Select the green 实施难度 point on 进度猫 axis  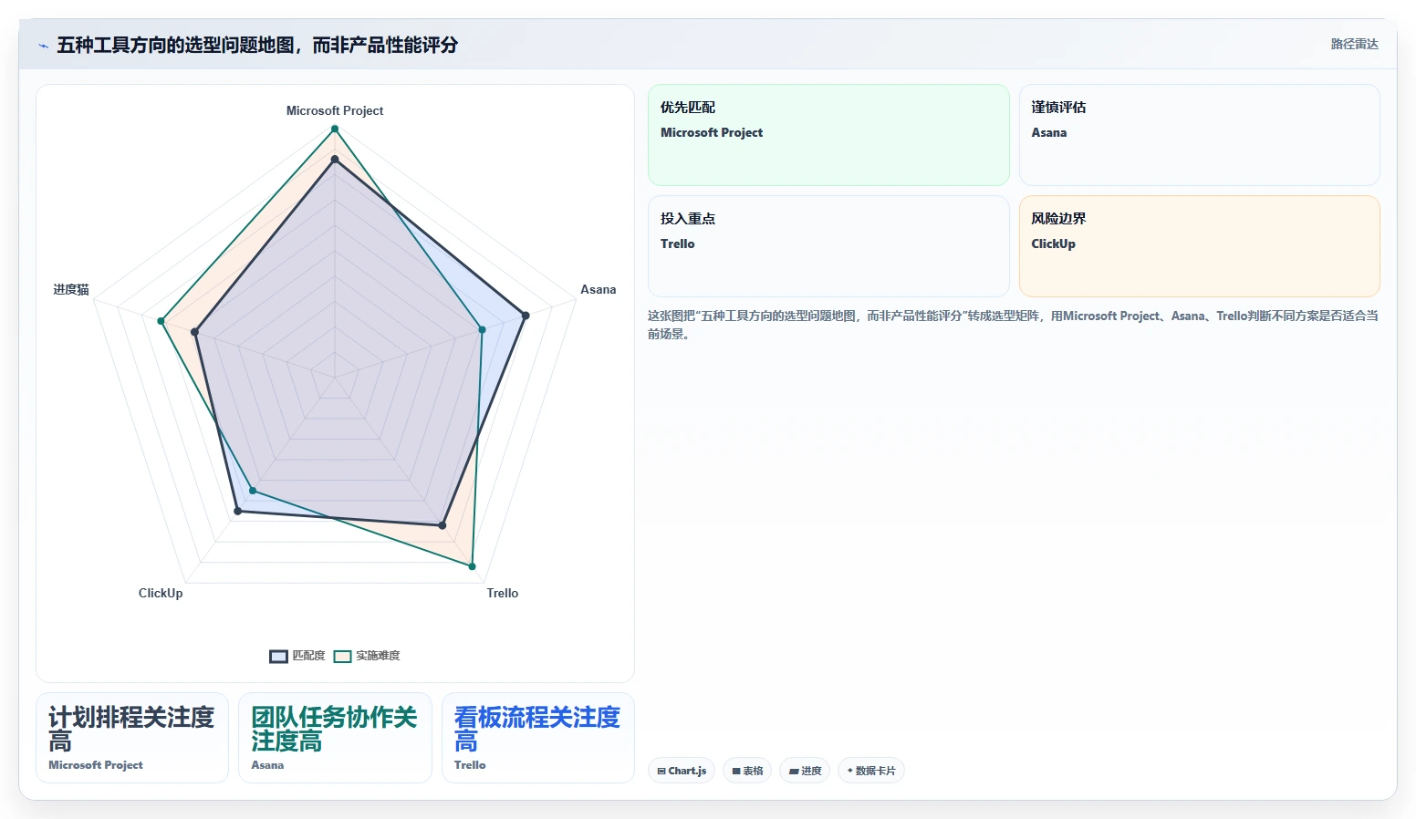pos(161,321)
